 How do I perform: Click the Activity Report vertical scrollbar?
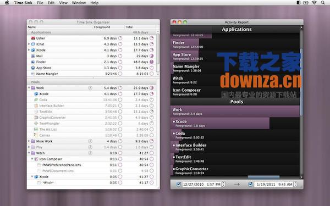click(x=301, y=82)
